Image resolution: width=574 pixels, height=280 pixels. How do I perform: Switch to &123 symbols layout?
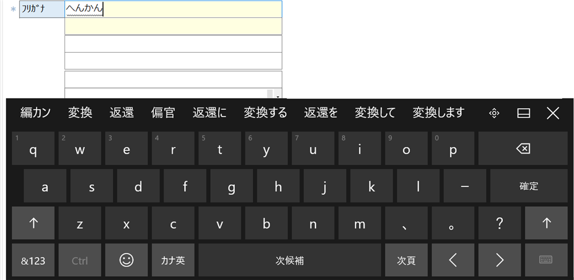coord(33,260)
